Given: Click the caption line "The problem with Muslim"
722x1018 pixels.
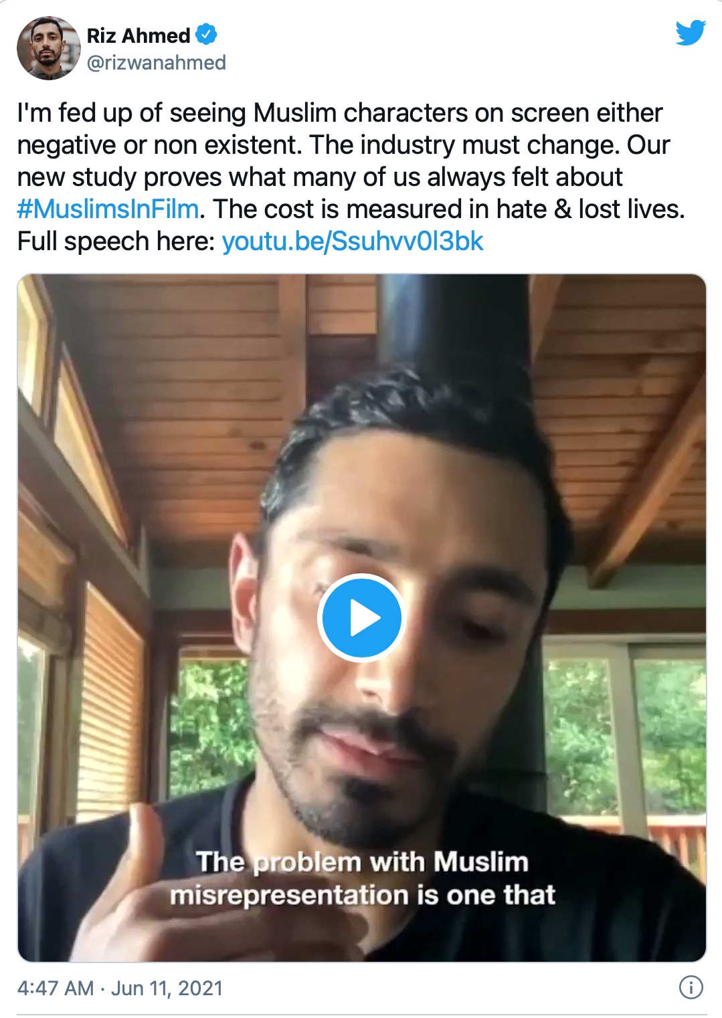Looking at the screenshot, I should [x=362, y=861].
